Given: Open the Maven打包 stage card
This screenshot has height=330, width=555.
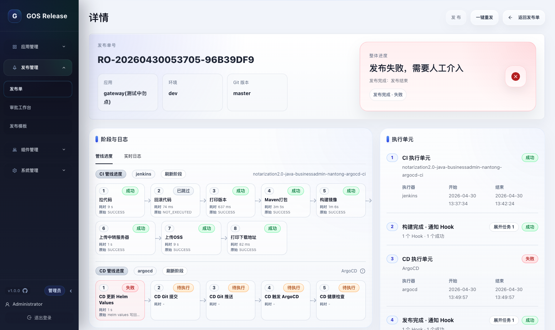Looking at the screenshot, I should point(286,201).
